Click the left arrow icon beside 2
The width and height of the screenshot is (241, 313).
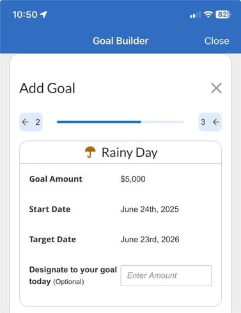(x=25, y=122)
